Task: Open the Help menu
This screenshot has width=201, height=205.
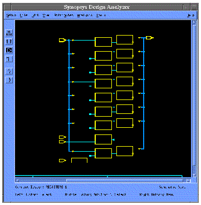Action: (190, 15)
